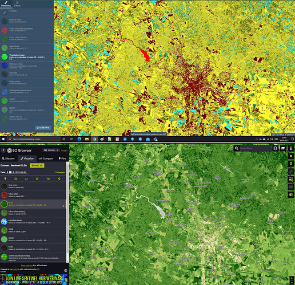This screenshot has width=295, height=285.
Task: Open the share icon in the toolbar
Action: (x=59, y=179)
